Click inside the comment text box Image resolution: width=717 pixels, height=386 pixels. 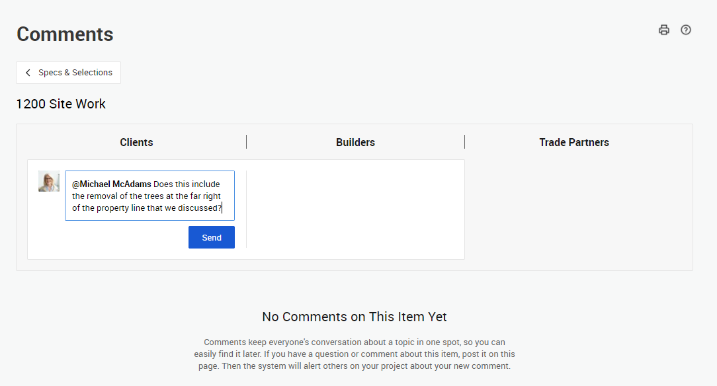click(149, 196)
